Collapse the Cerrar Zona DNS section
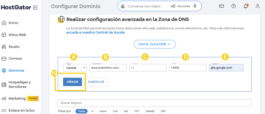 tap(154, 44)
